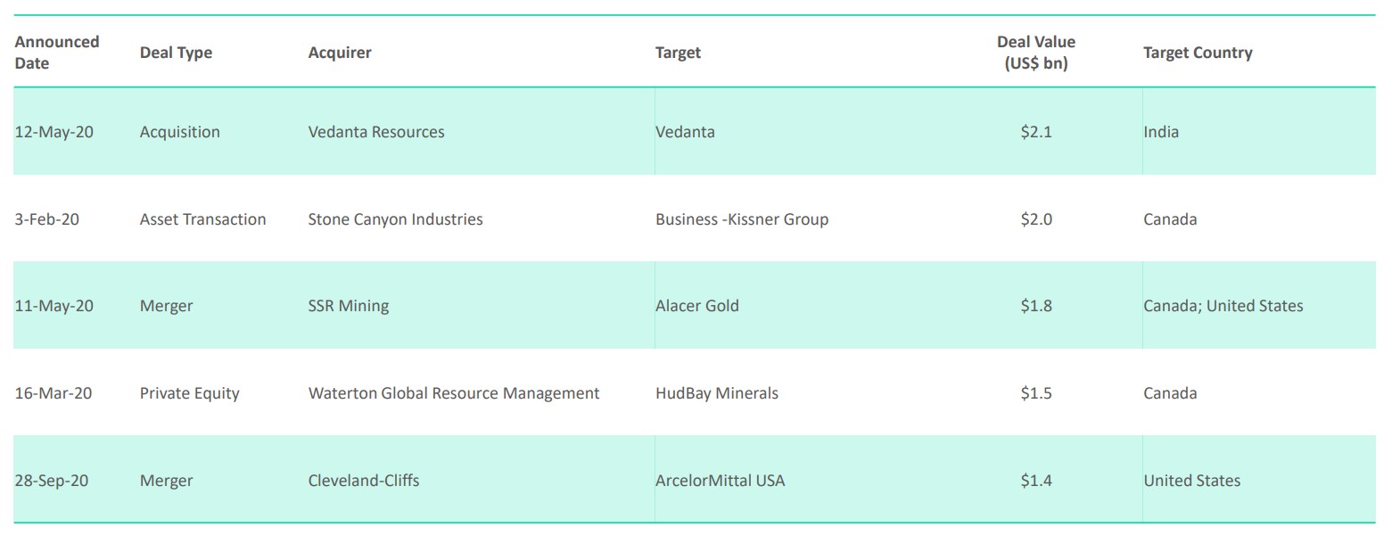Screen dimensions: 1392x552
Task: Click the 28-Sep-20 date cell
Action: 52,481
